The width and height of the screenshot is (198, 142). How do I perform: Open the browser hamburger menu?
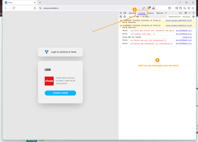click(193, 8)
